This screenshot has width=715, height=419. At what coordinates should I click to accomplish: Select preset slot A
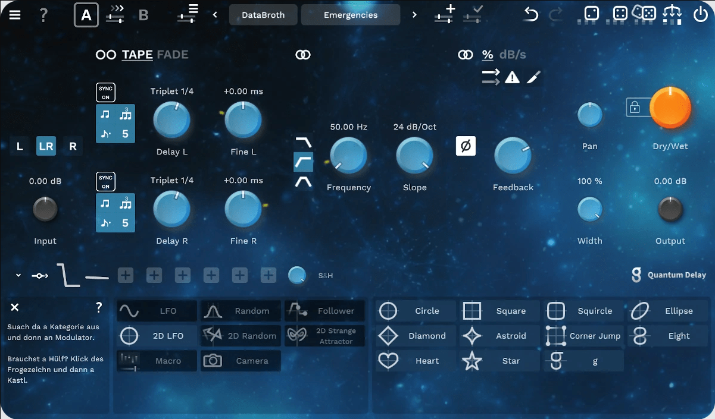pos(86,15)
